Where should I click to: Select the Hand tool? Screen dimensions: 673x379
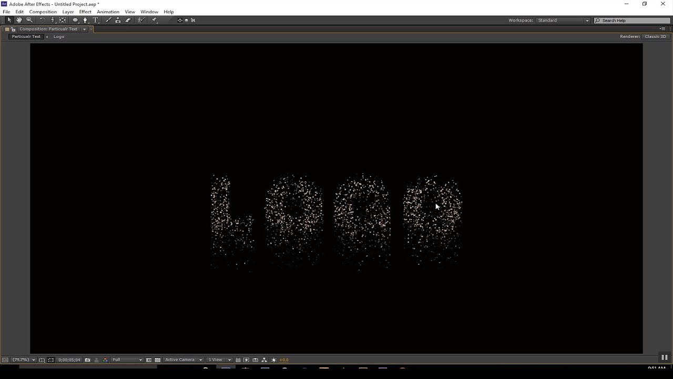pyautogui.click(x=19, y=20)
